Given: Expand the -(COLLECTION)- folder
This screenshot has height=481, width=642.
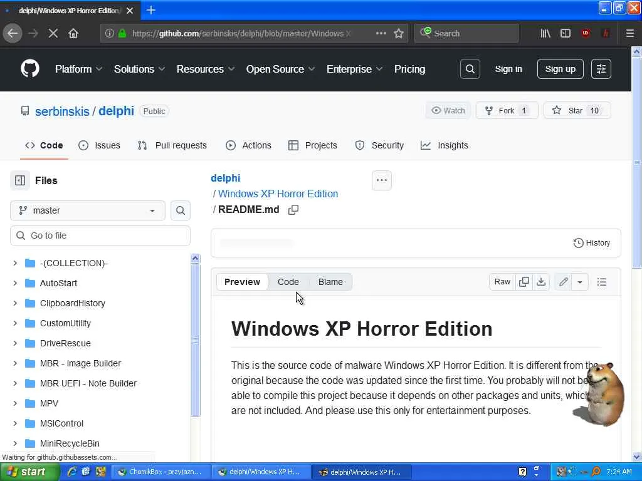Looking at the screenshot, I should click(15, 263).
